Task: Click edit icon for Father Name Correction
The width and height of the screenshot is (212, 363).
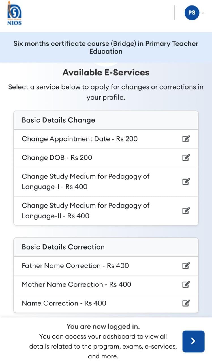Action: click(186, 266)
